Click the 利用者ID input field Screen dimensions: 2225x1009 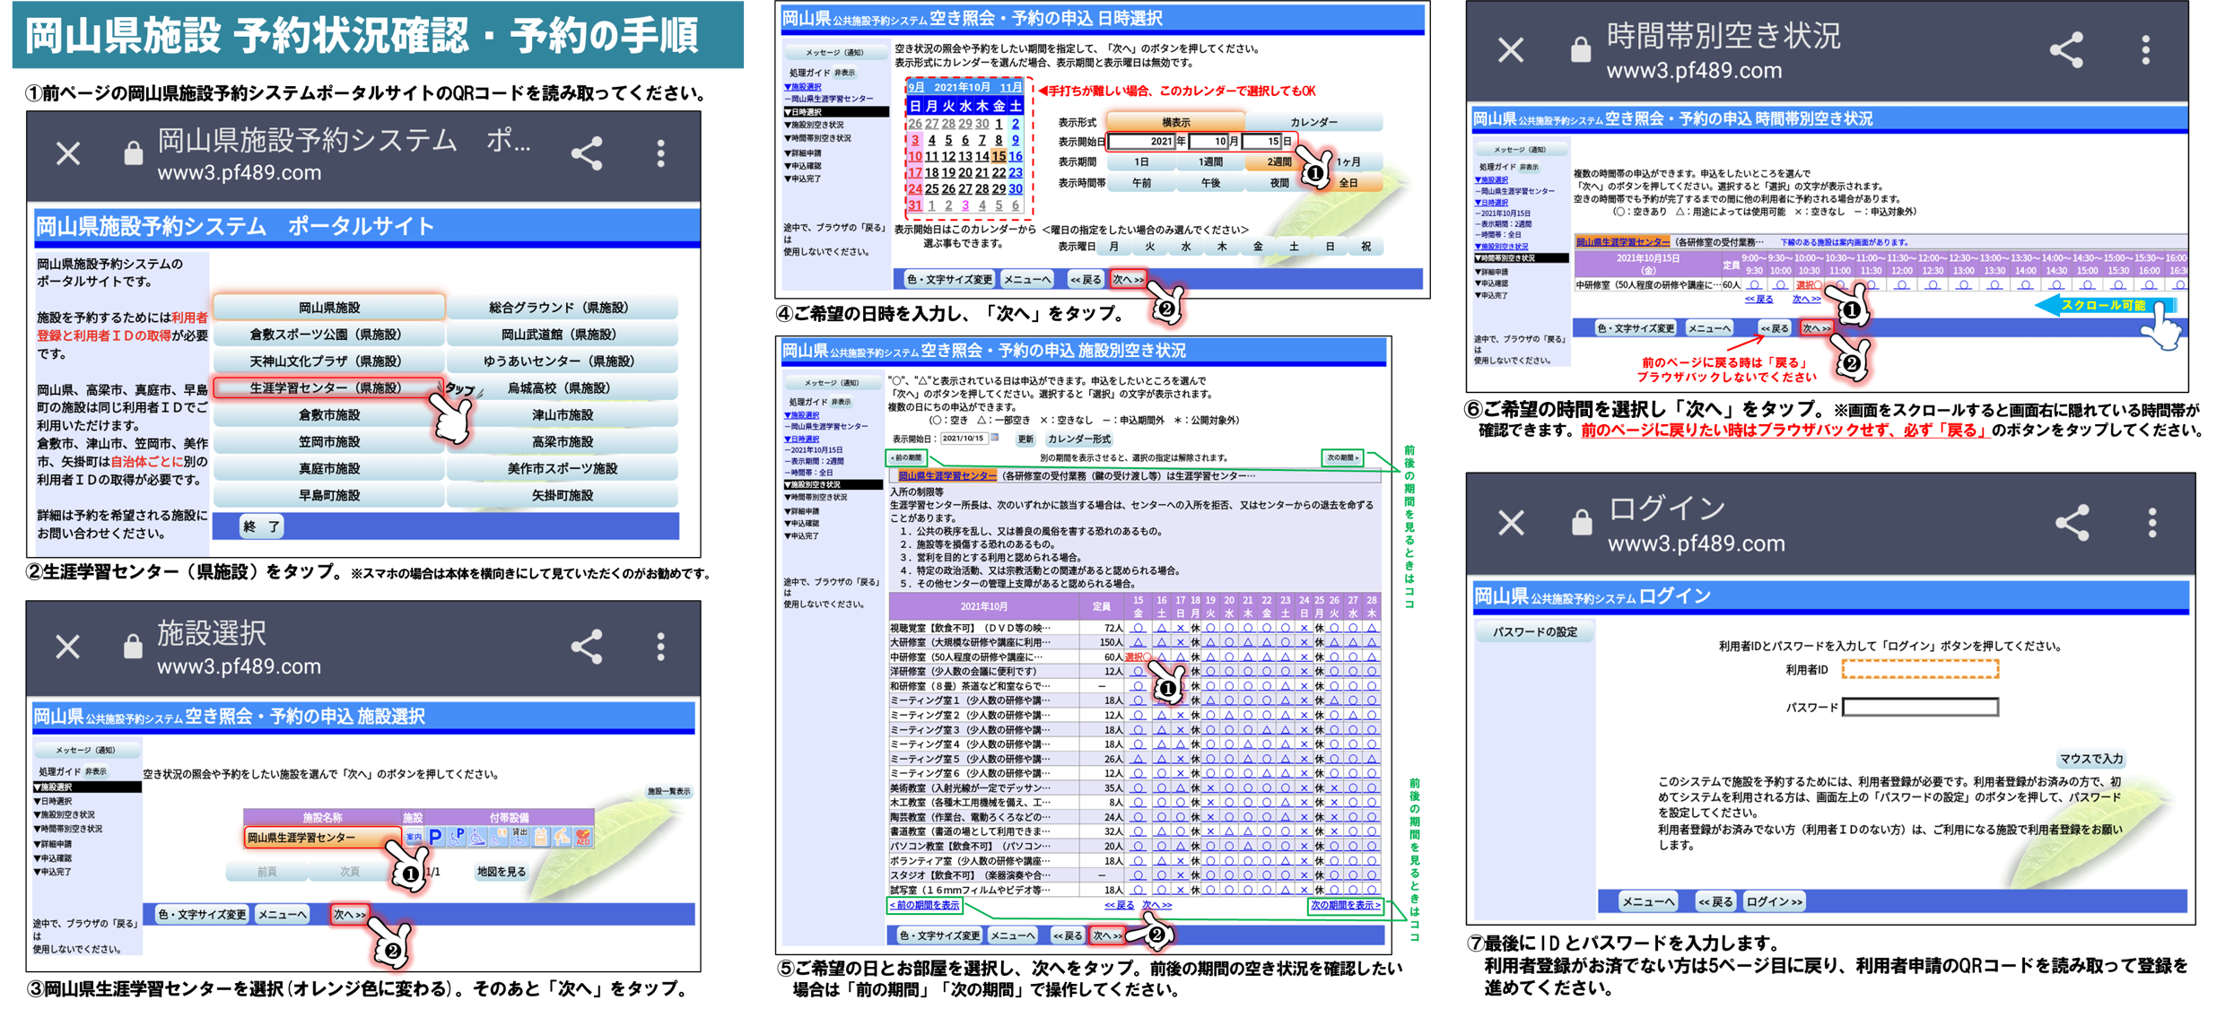[x=1920, y=669]
